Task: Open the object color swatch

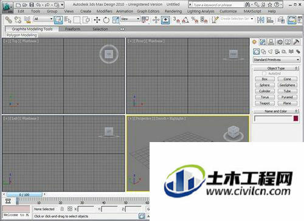Action: point(295,118)
